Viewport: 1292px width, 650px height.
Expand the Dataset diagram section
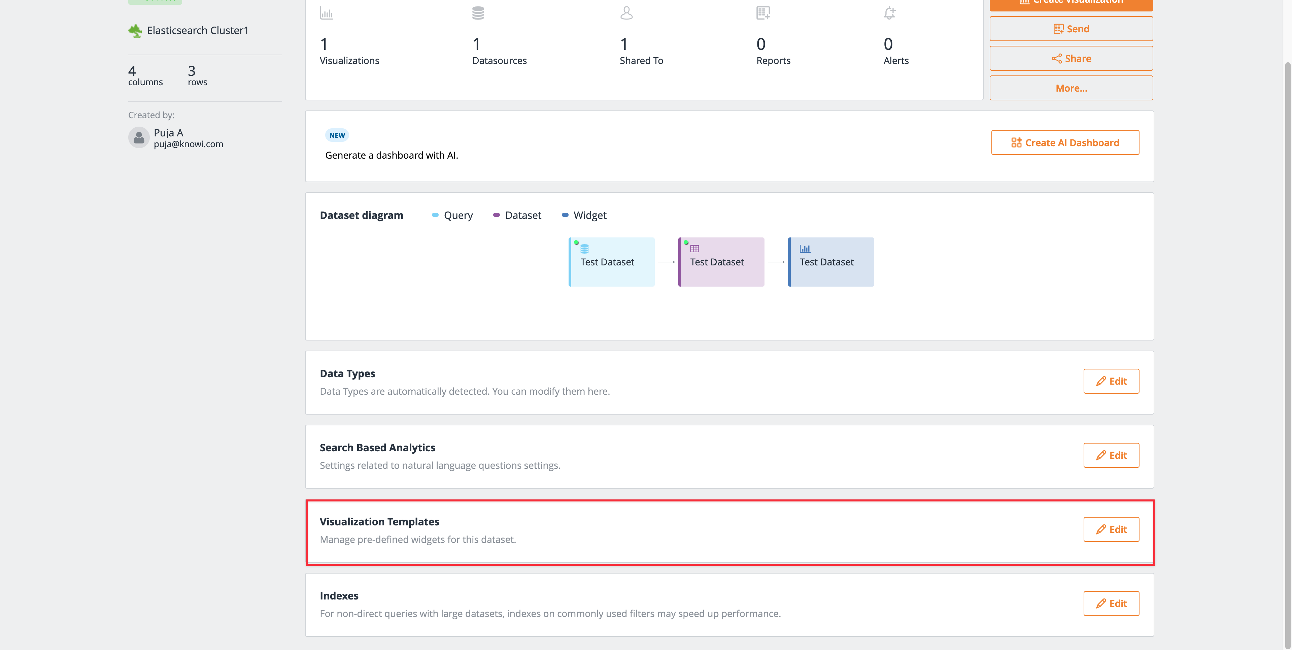[361, 215]
